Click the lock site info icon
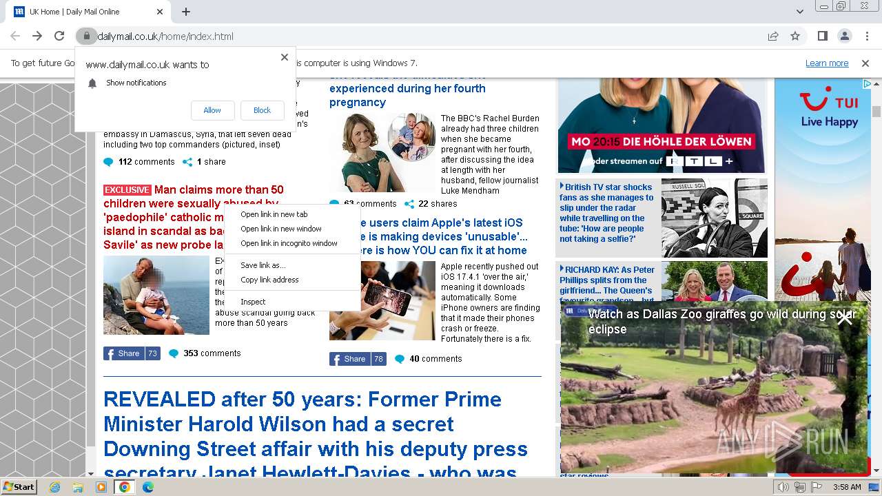Image resolution: width=882 pixels, height=496 pixels. [85, 37]
